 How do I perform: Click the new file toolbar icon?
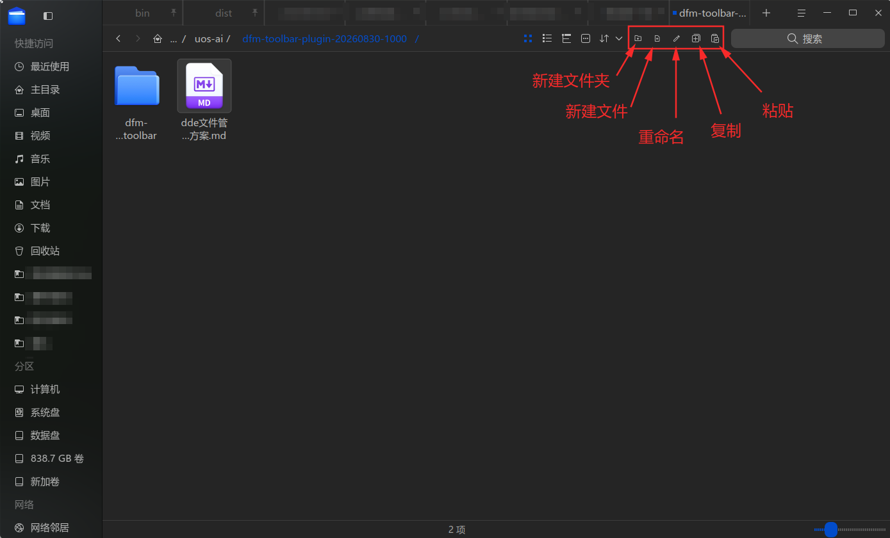[x=657, y=38]
